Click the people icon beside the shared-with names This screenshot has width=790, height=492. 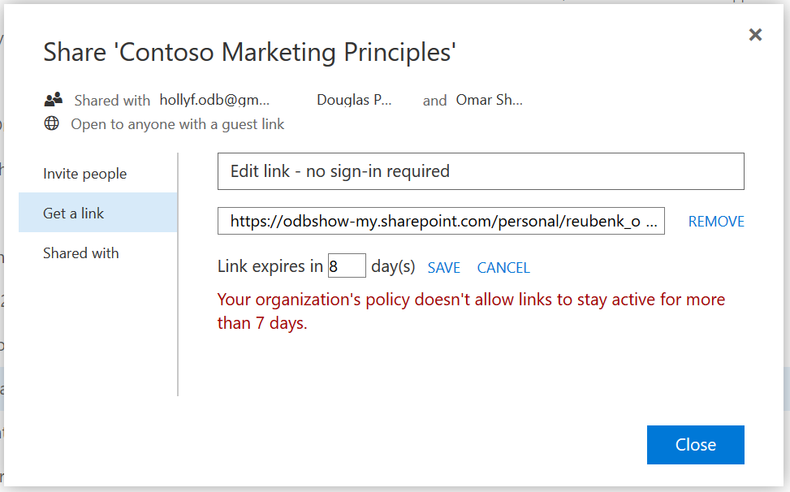(x=54, y=100)
